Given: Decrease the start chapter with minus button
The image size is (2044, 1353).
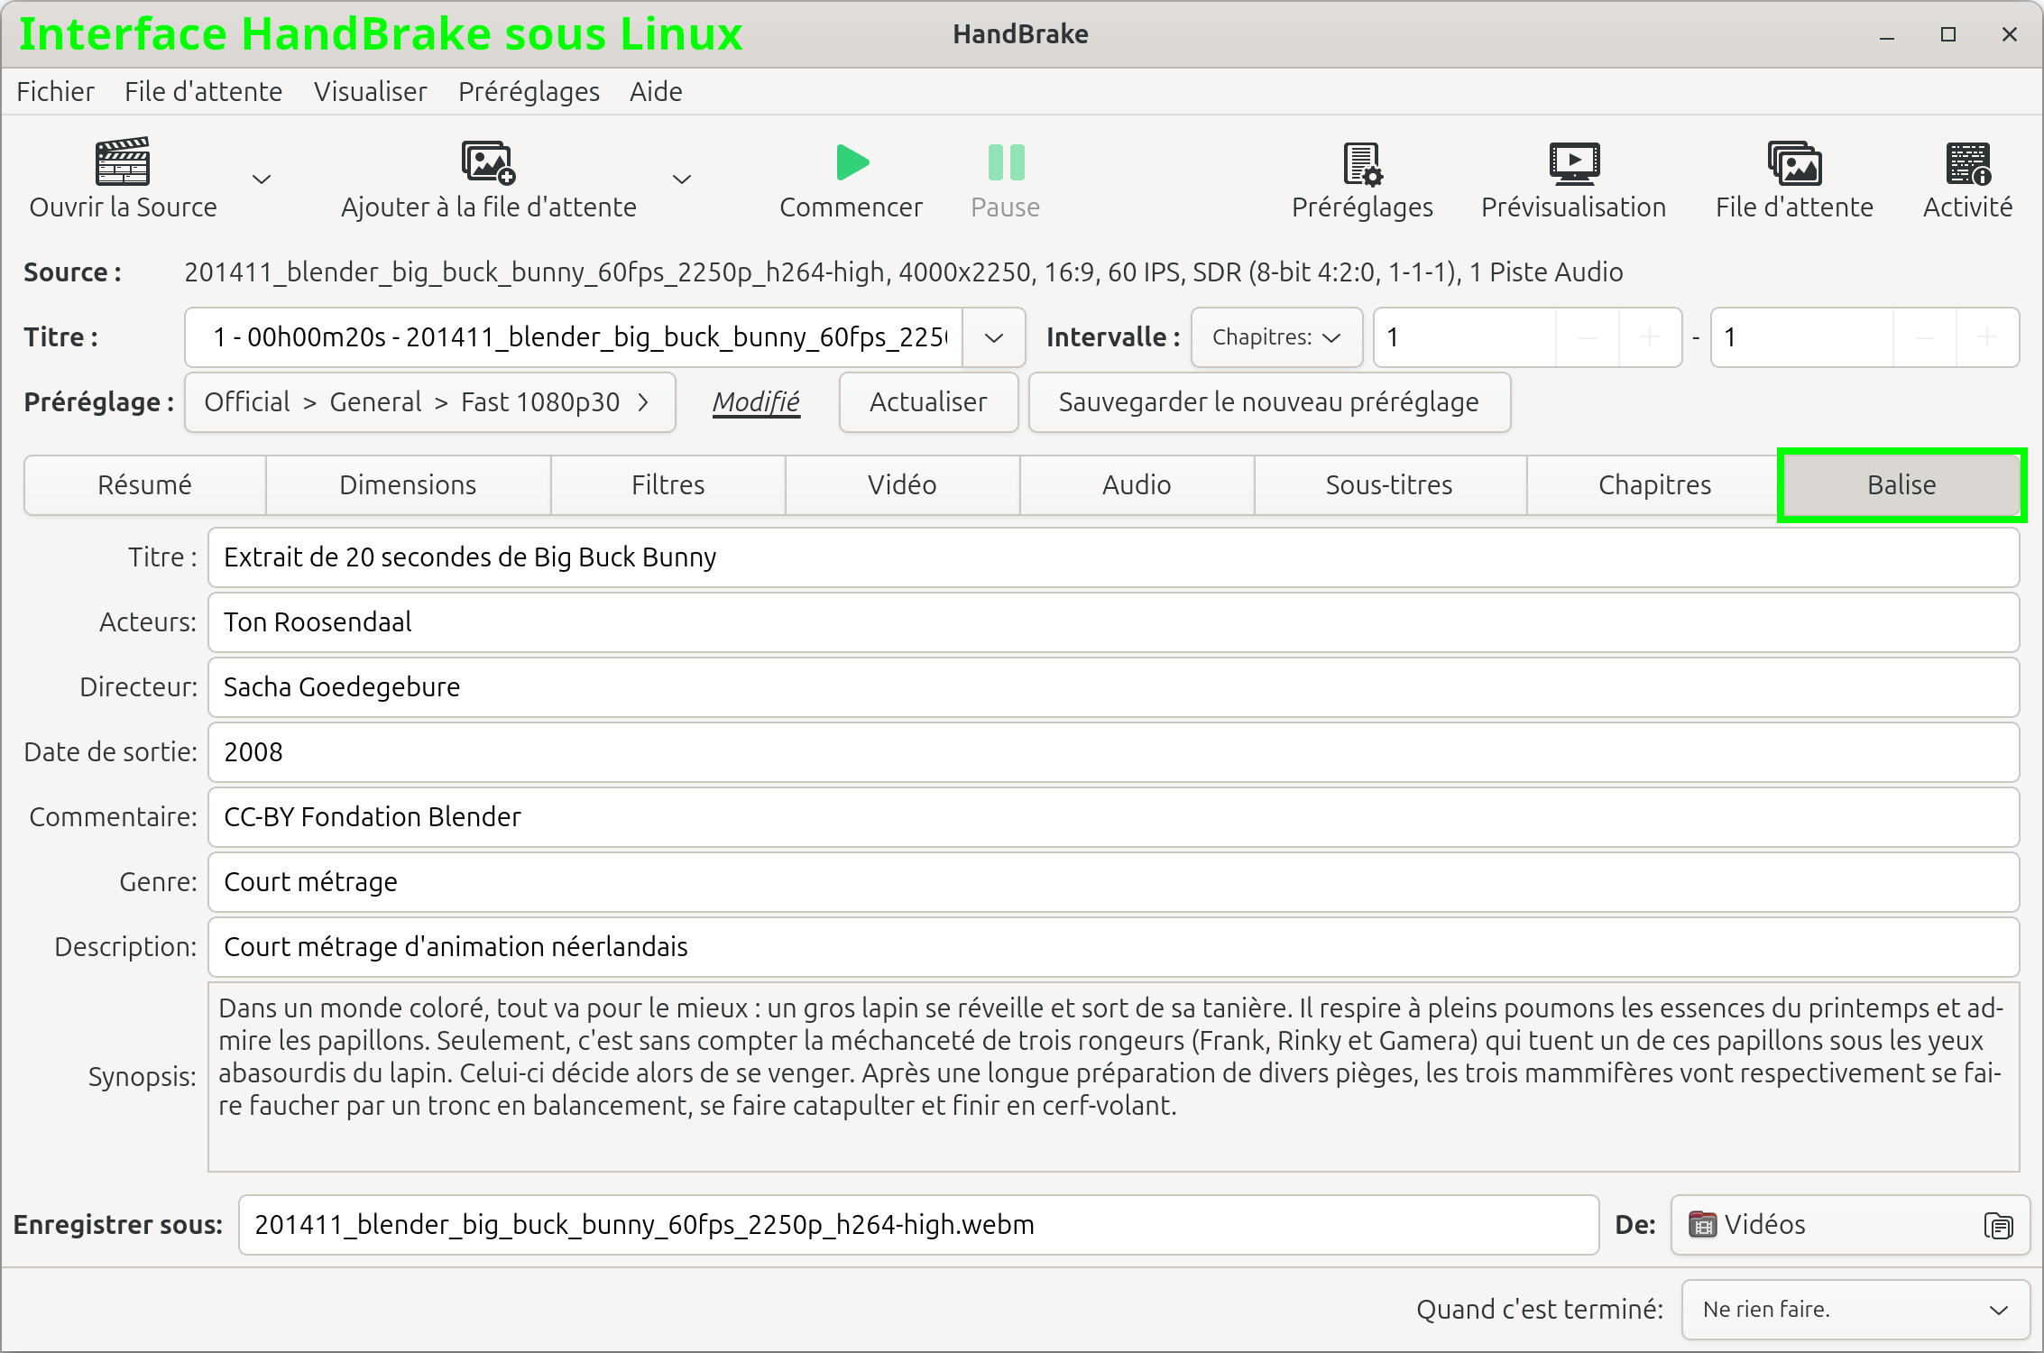Looking at the screenshot, I should point(1588,337).
